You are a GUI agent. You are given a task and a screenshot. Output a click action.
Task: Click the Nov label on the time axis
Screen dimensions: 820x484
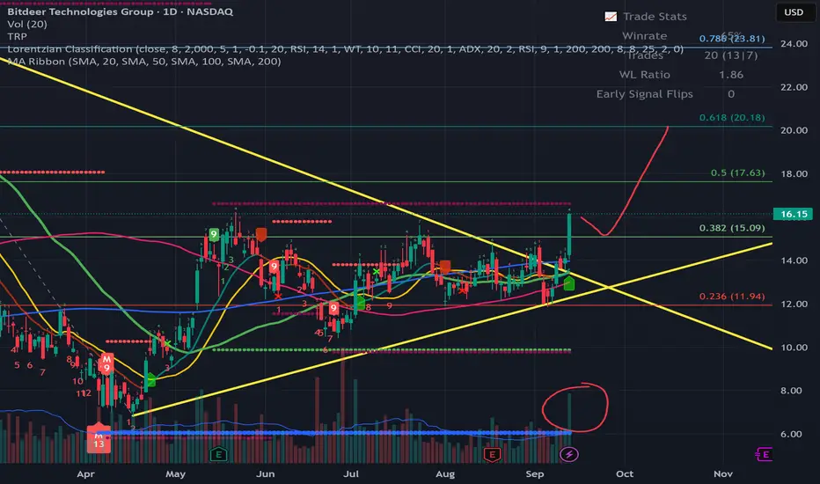[x=723, y=474]
